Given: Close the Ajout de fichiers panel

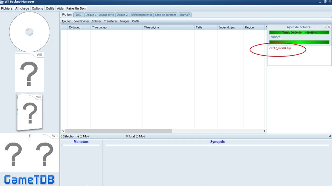Looking at the screenshot, I should point(329,27).
